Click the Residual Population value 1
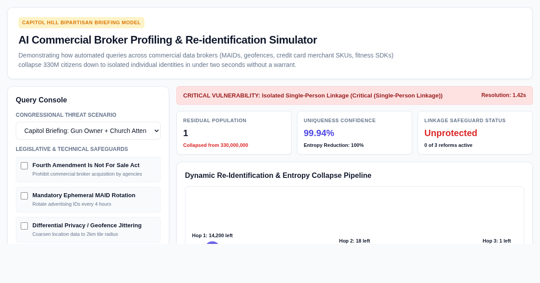The height and width of the screenshot is (283, 540). [x=185, y=133]
